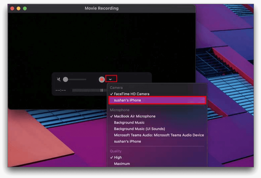Click the black video preview area
Viewport: 261px width, 178px height.
pos(102,42)
